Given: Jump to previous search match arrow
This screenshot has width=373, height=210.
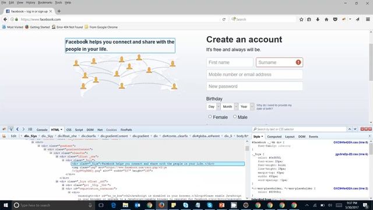Looking at the screenshot, I should [x=350, y=129].
